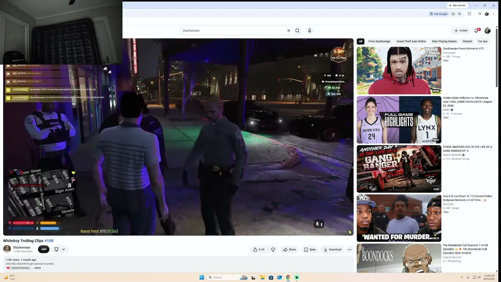501x282 pixels.
Task: Like the video with 5.1K likes
Action: (x=259, y=249)
